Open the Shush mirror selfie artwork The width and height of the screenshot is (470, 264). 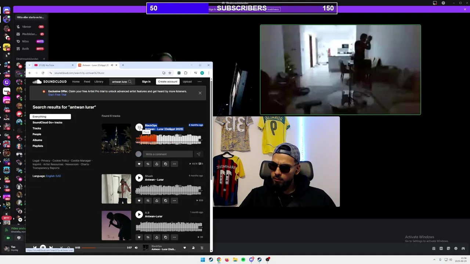tap(116, 189)
